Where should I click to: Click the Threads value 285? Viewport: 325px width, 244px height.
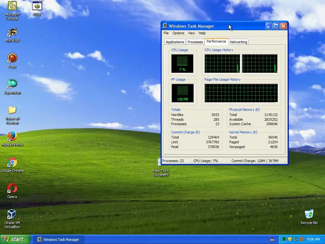coord(216,119)
